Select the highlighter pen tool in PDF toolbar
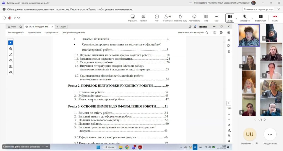The height and width of the screenshot is (151, 283). coord(11,54)
